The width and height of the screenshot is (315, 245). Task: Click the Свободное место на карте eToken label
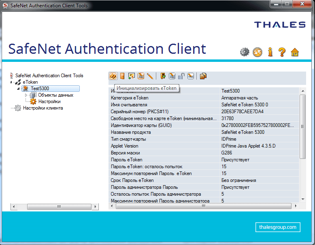tap(164, 118)
